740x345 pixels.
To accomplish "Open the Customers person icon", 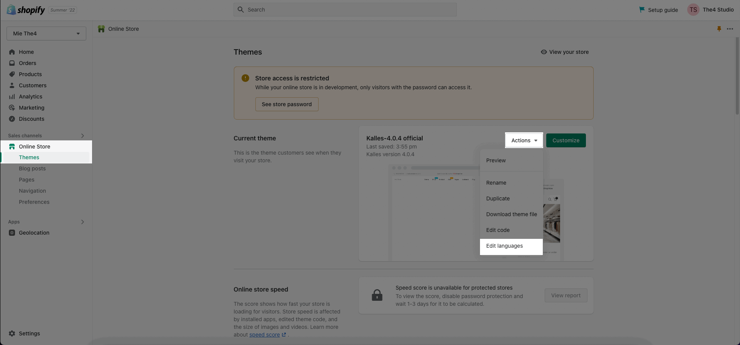I will 12,85.
